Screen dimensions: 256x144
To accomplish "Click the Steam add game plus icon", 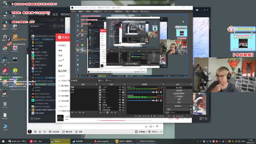I will tap(32, 119).
